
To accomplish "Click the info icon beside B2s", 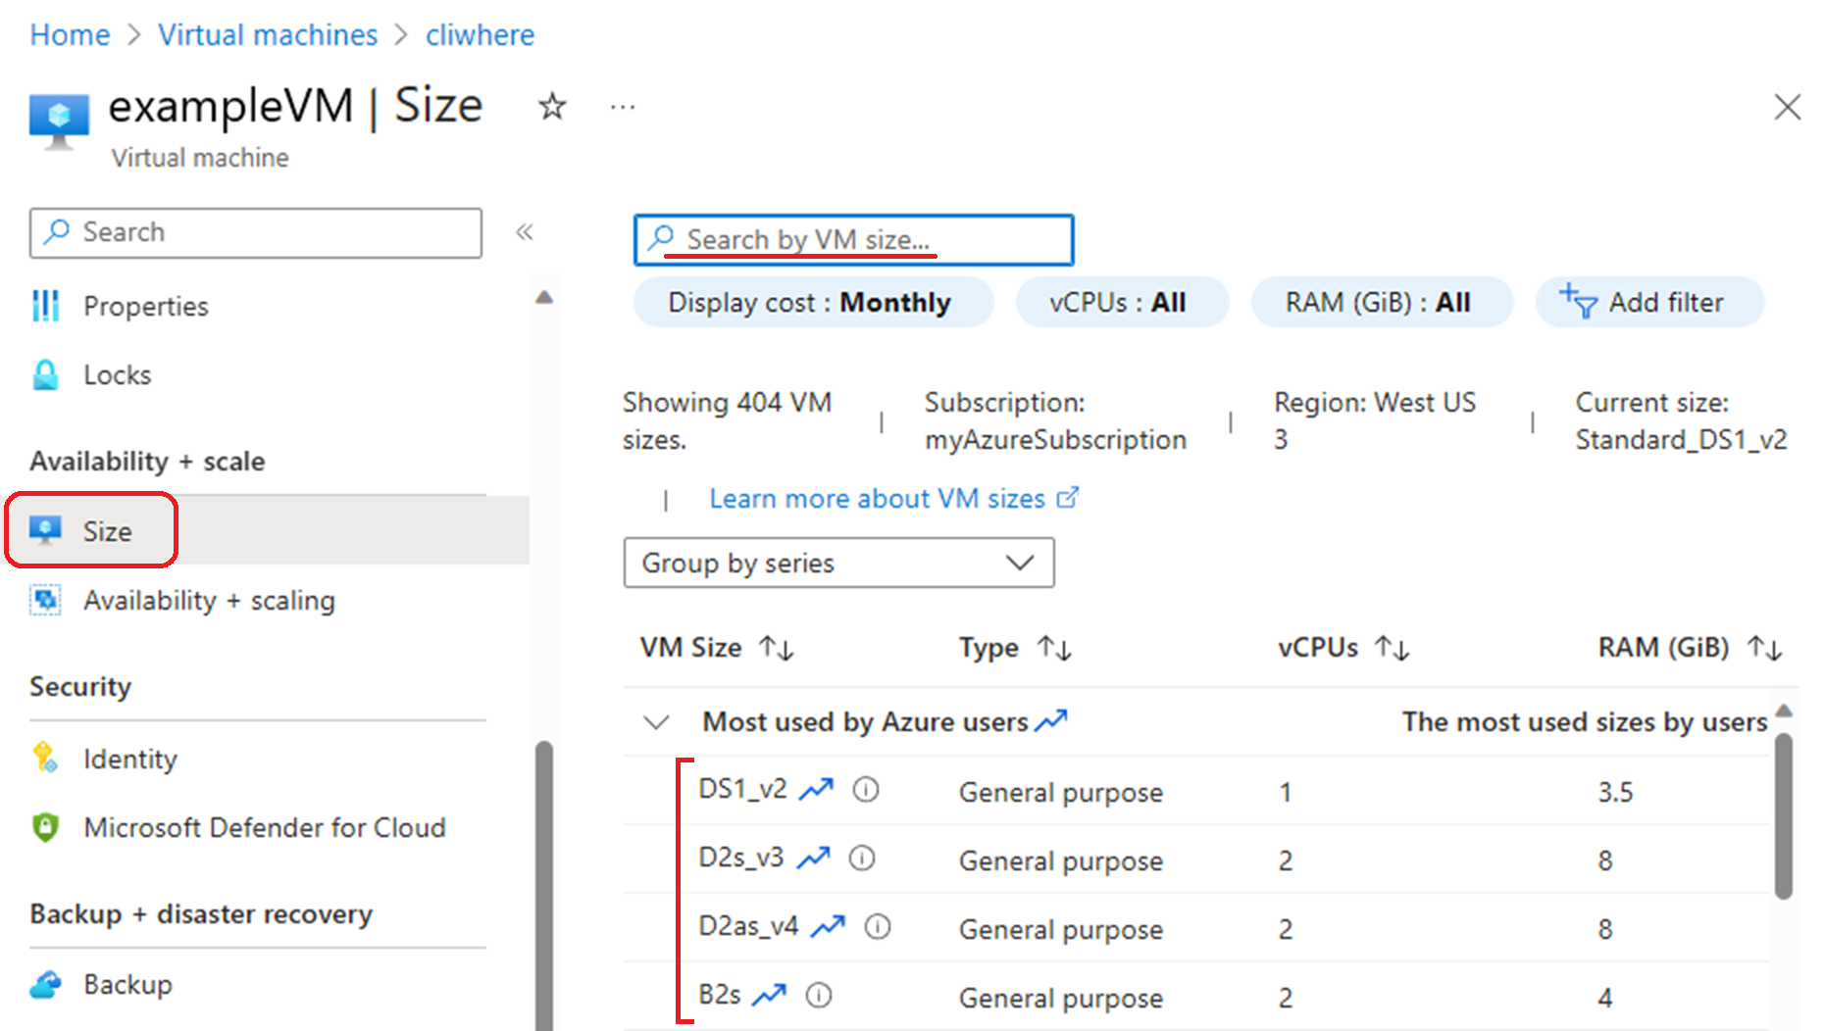I will coord(819,996).
